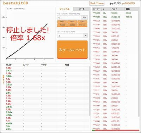
Task: Select the 1.79x history entry
Action: click(x=9, y=110)
